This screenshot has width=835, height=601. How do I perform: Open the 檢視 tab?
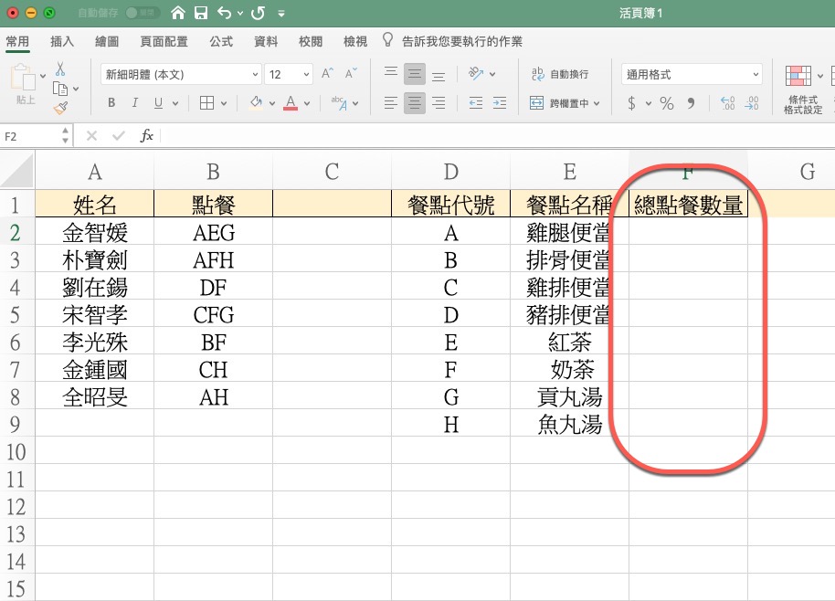pyautogui.click(x=355, y=41)
